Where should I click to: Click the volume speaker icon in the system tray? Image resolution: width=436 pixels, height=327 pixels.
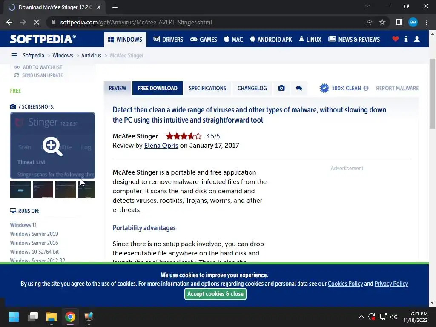coord(394,317)
